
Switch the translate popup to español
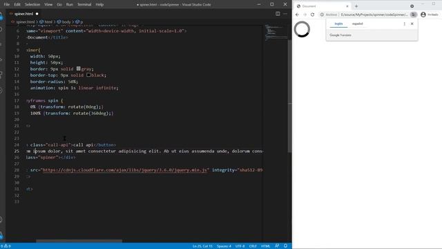point(358,24)
